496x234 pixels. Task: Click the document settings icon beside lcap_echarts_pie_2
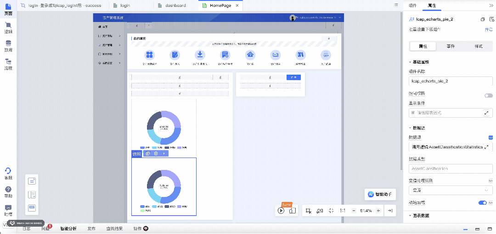(492, 19)
